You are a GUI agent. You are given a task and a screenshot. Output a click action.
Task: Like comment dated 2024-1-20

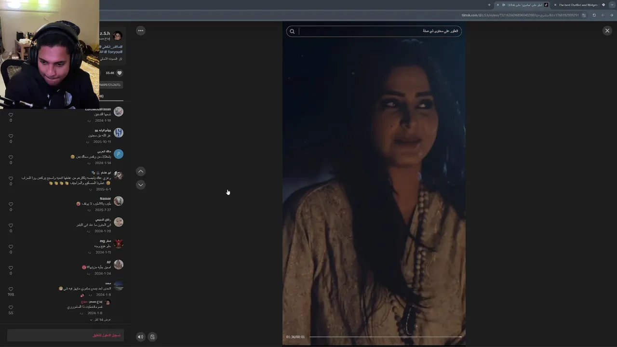(11, 225)
